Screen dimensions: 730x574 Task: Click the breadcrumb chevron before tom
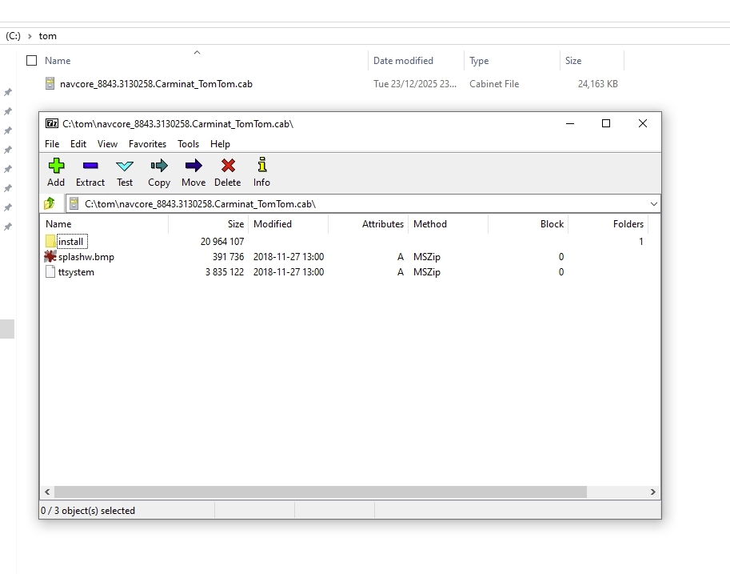(x=30, y=36)
